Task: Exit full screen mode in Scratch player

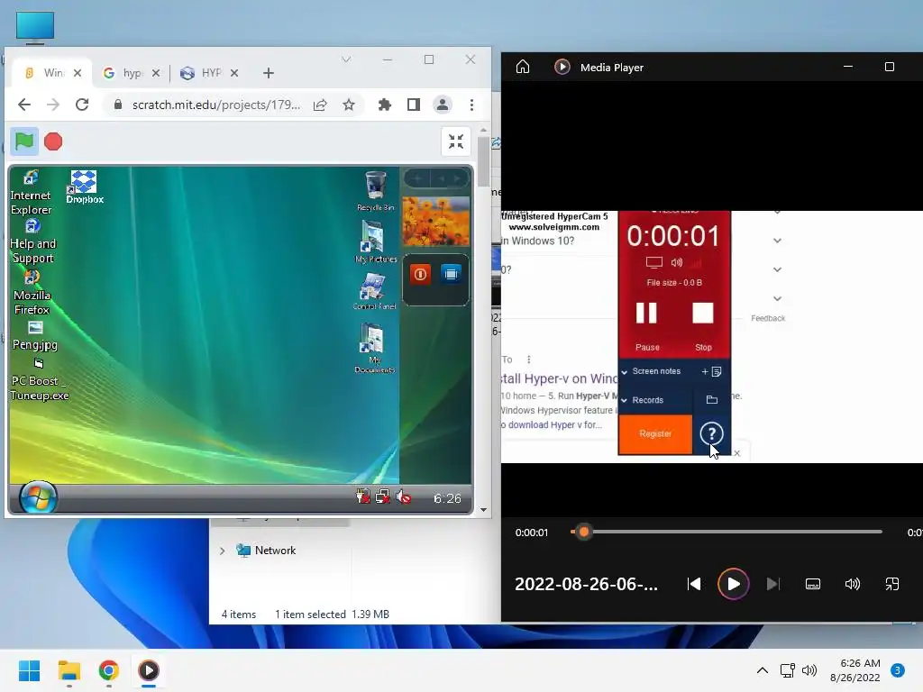Action: (x=456, y=141)
